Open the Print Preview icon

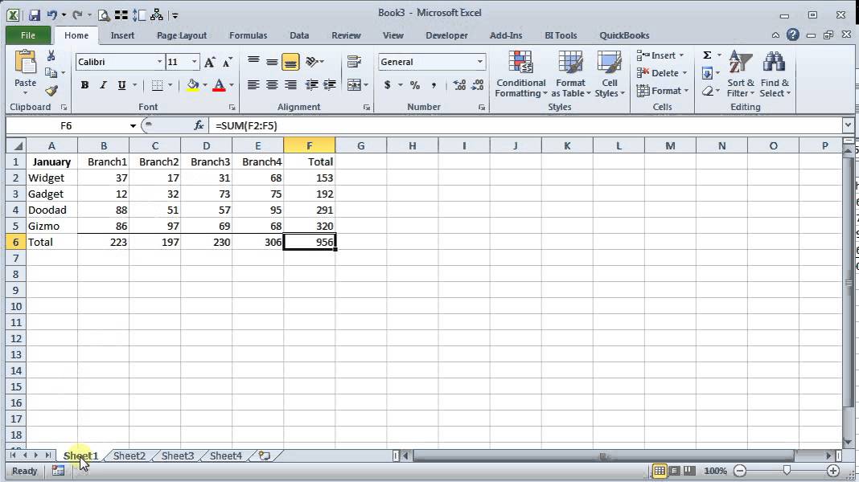coord(105,14)
